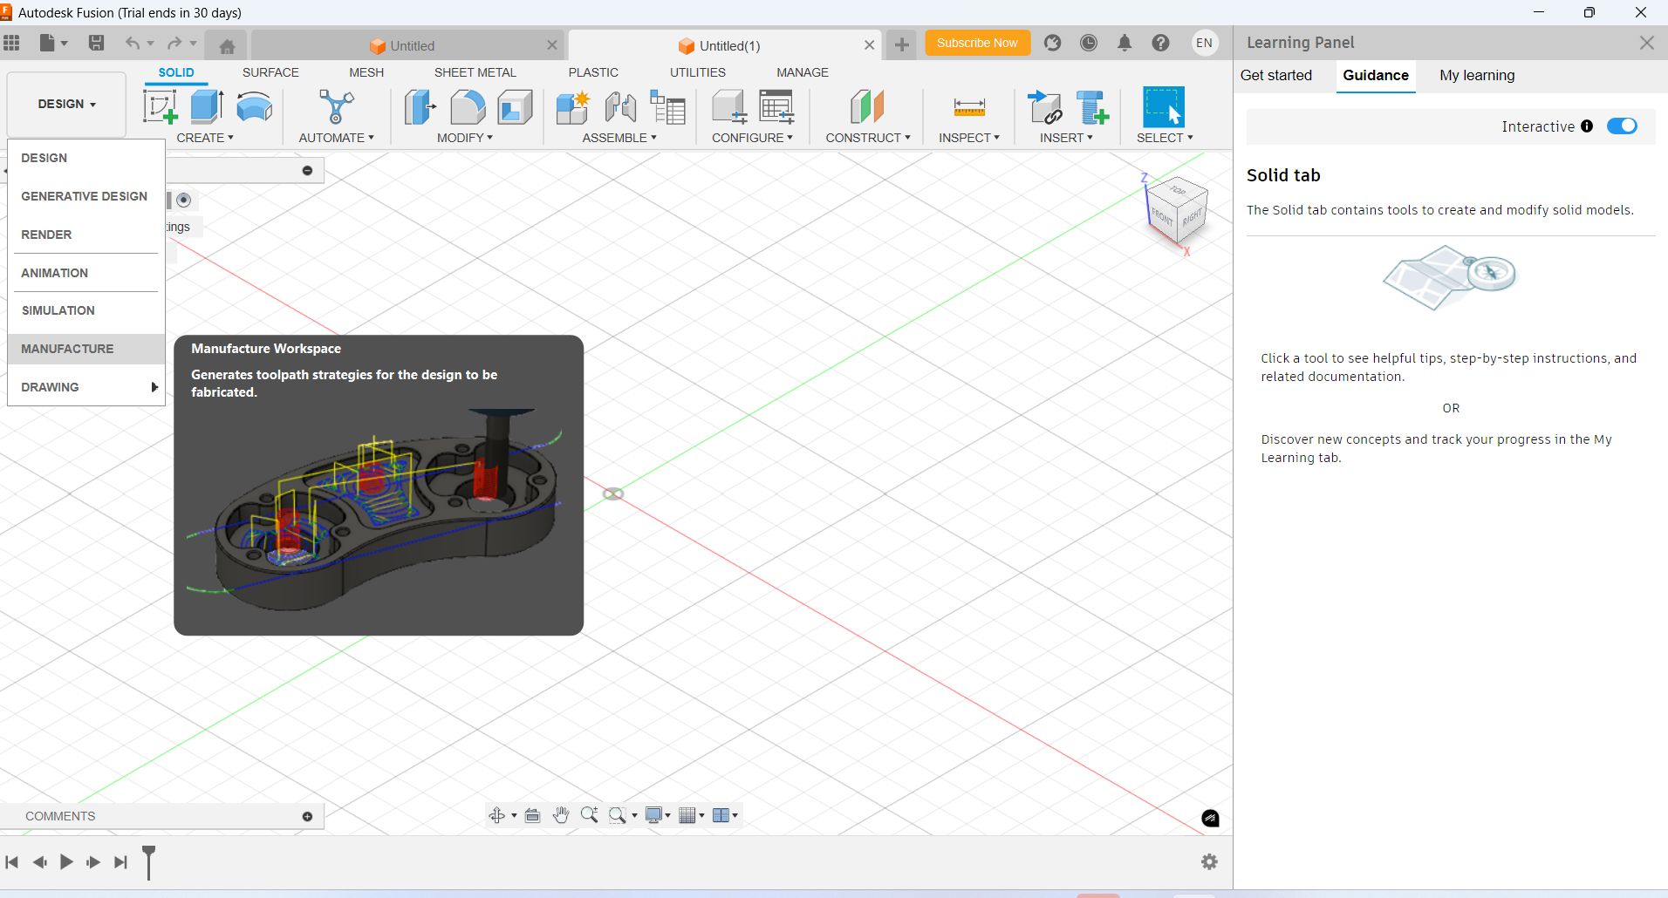Open the Viewports layout dropdown
The image size is (1668, 898).
coord(726,815)
